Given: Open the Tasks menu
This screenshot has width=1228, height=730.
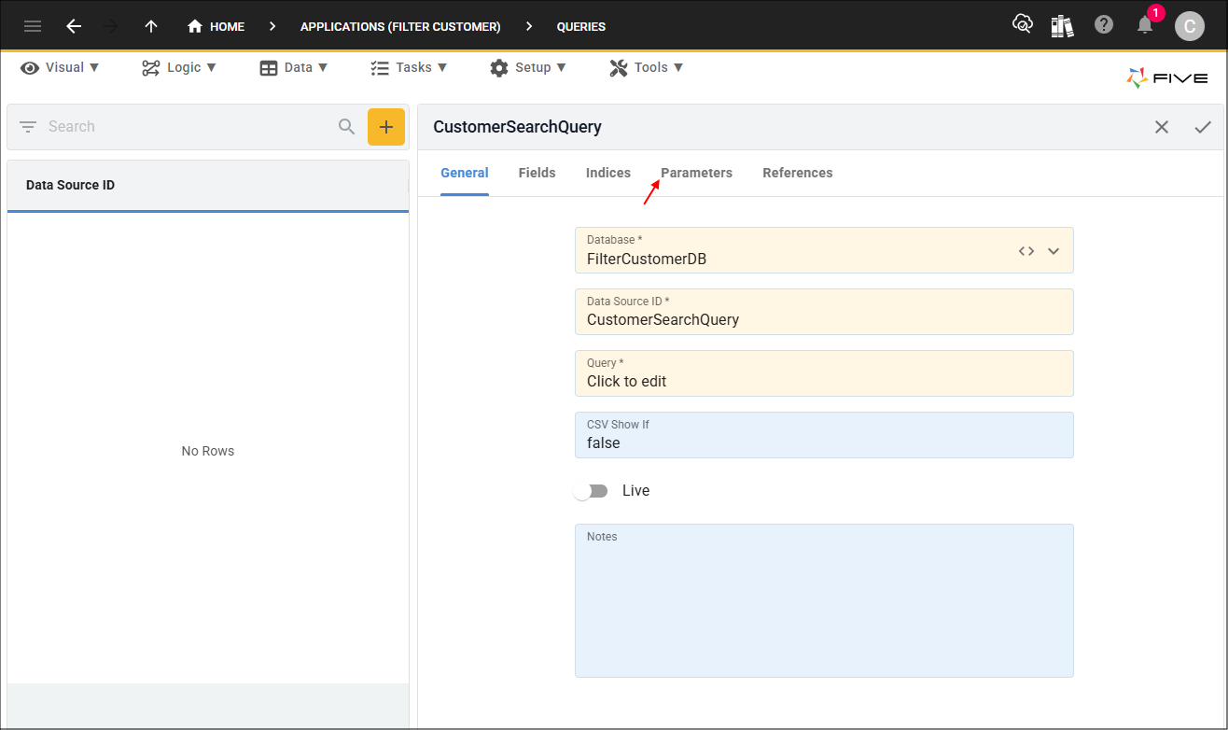Looking at the screenshot, I should coord(409,67).
